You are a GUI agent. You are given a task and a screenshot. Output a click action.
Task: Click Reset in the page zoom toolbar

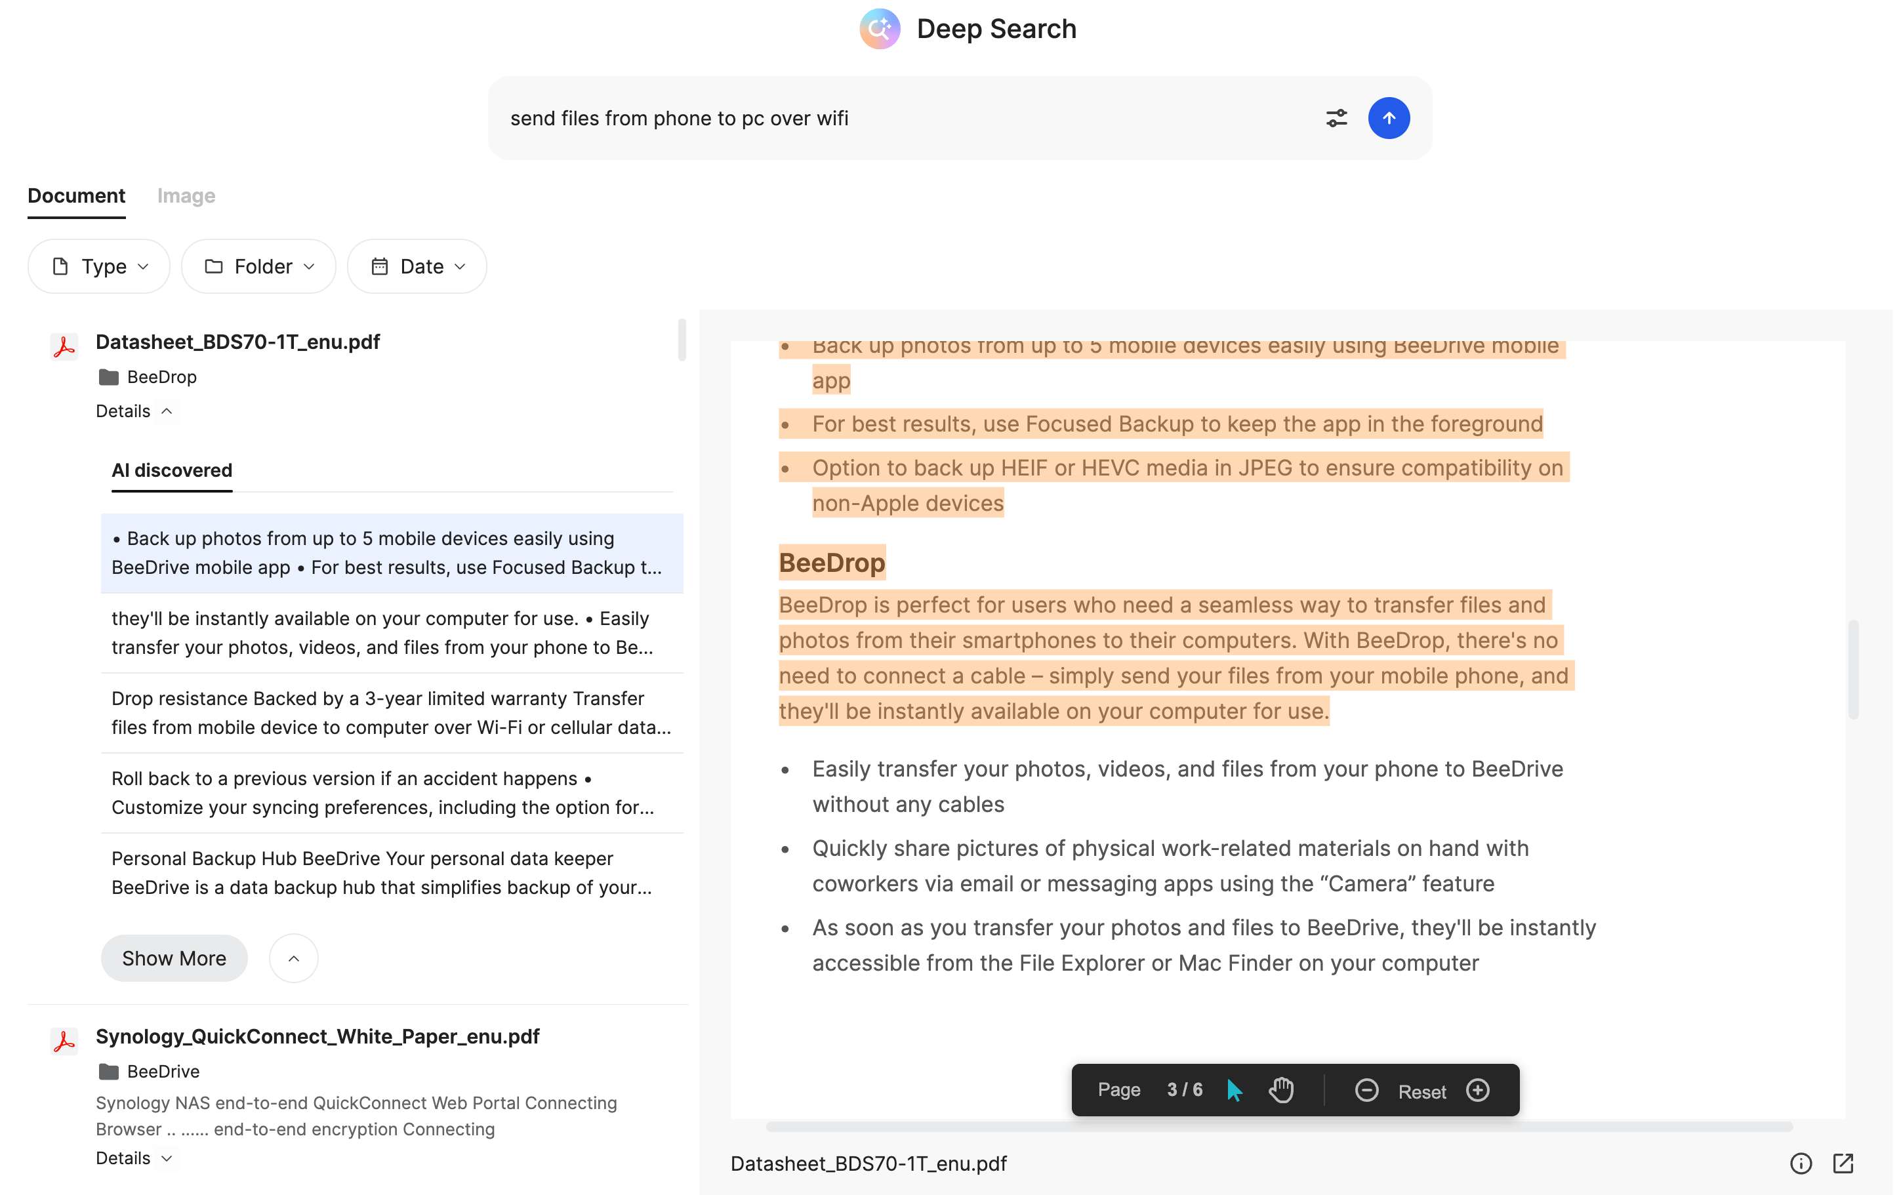[1423, 1090]
